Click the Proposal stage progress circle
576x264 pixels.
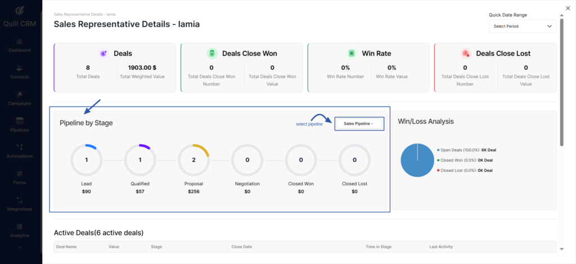[193, 160]
